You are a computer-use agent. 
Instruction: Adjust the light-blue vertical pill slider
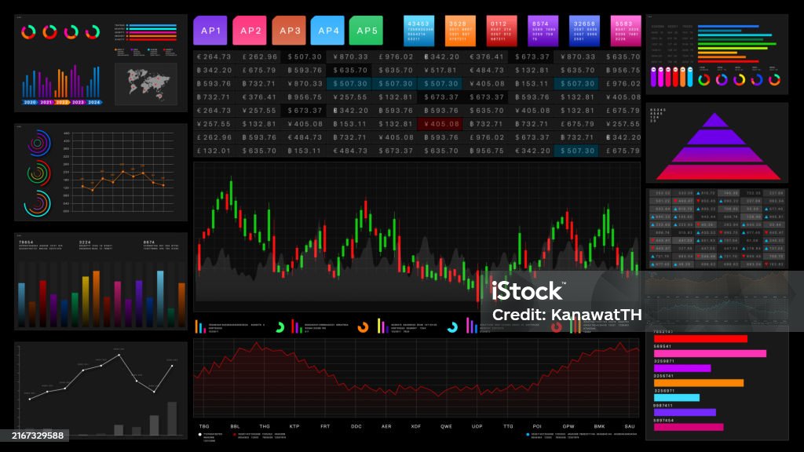pos(689,77)
